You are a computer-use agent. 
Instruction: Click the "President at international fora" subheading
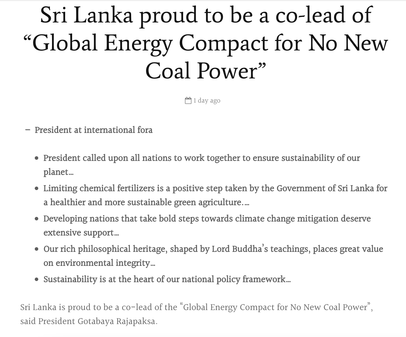click(x=93, y=130)
